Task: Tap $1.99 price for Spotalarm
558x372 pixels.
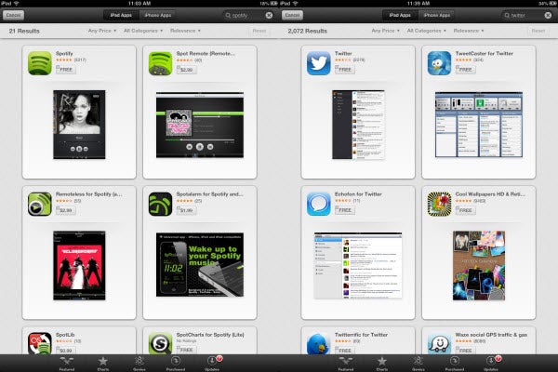Action: tap(187, 210)
